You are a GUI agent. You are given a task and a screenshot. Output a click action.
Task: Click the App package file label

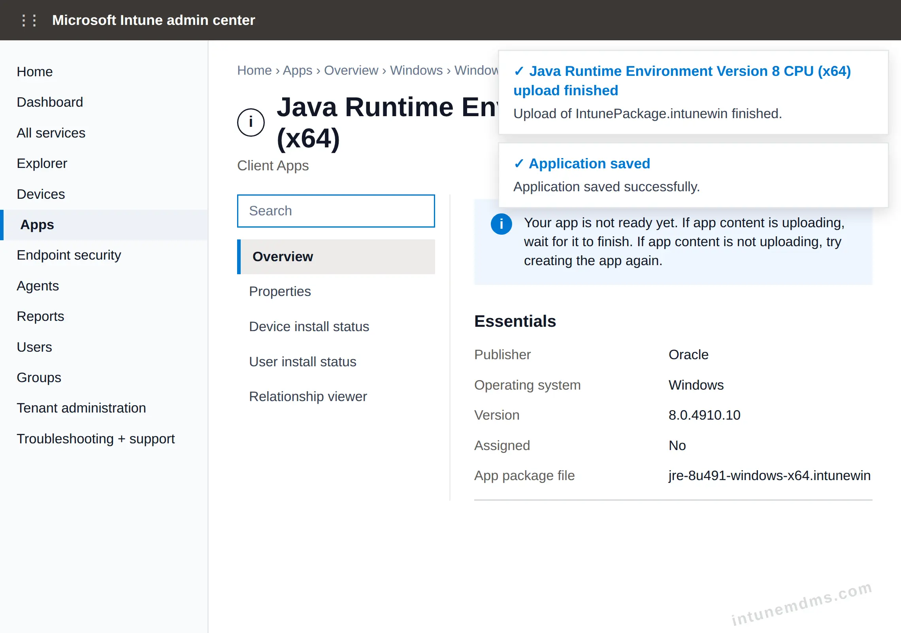click(524, 476)
